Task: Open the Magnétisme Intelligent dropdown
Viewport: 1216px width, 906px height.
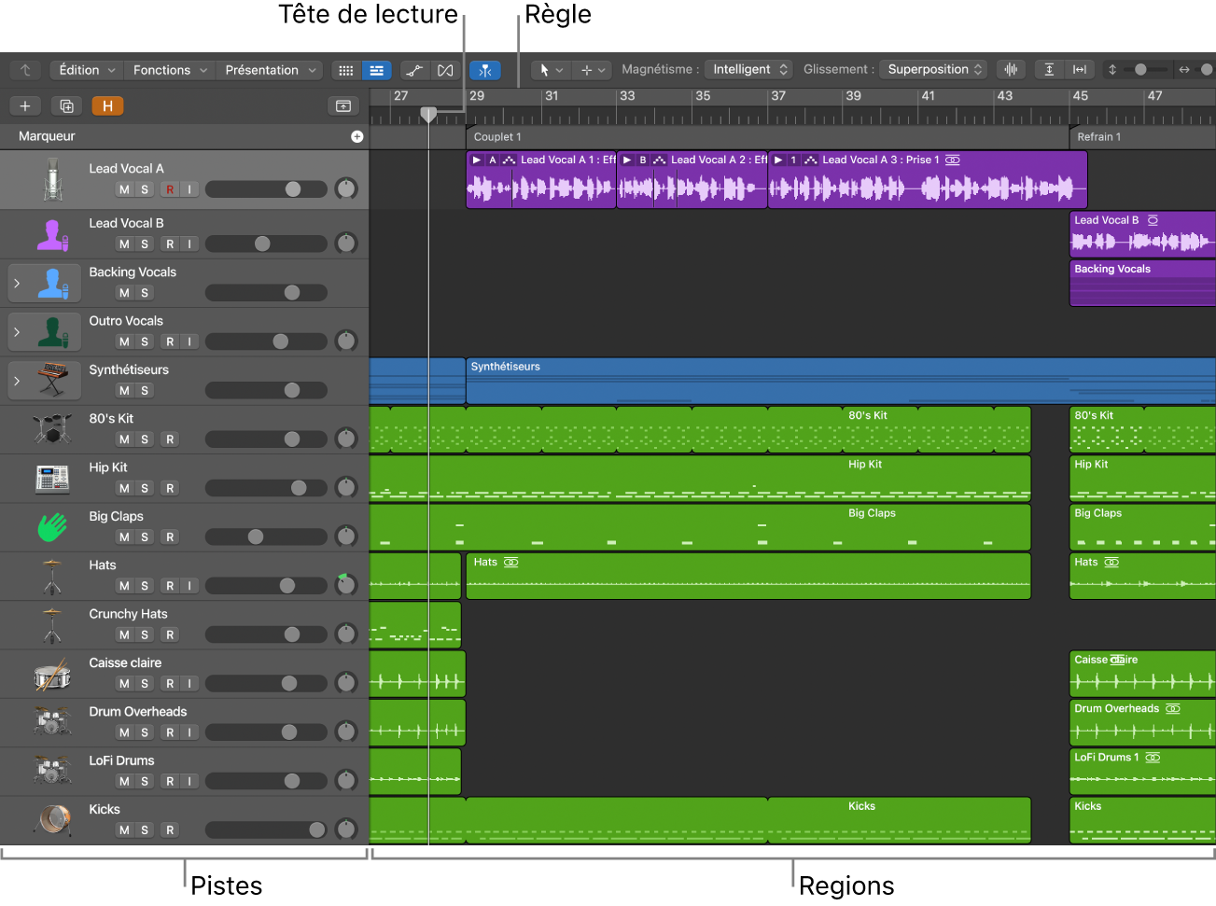Action: pyautogui.click(x=750, y=70)
